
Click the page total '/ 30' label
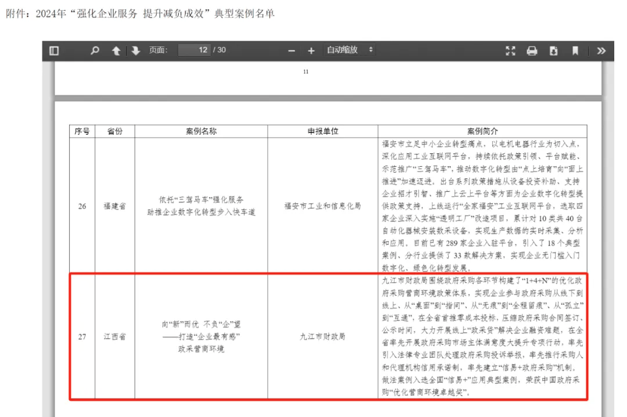point(219,50)
